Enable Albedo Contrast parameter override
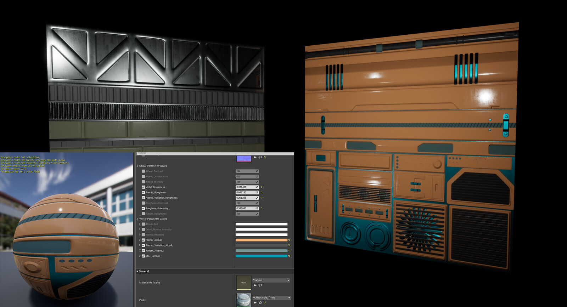The height and width of the screenshot is (307, 567). pos(143,171)
